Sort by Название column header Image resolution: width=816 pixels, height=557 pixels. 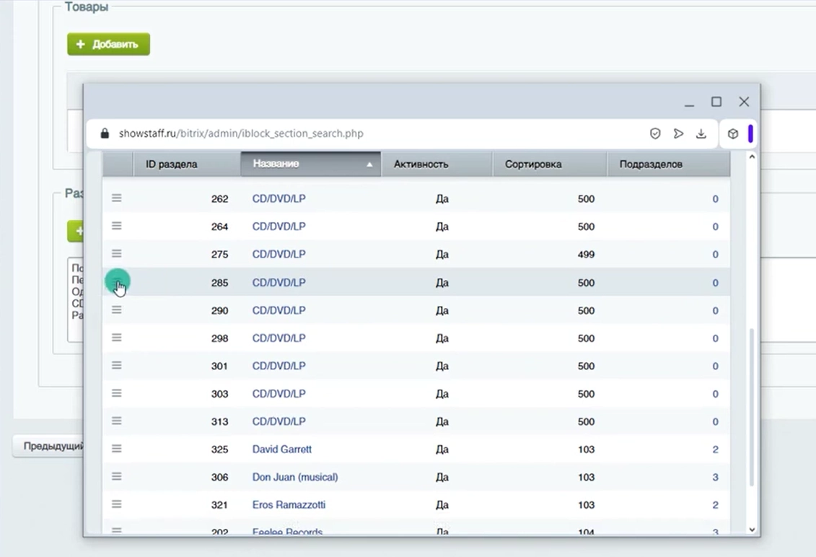pos(311,164)
